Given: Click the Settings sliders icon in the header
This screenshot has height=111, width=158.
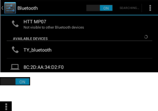Looking at the screenshot, I should [x=10, y=8].
